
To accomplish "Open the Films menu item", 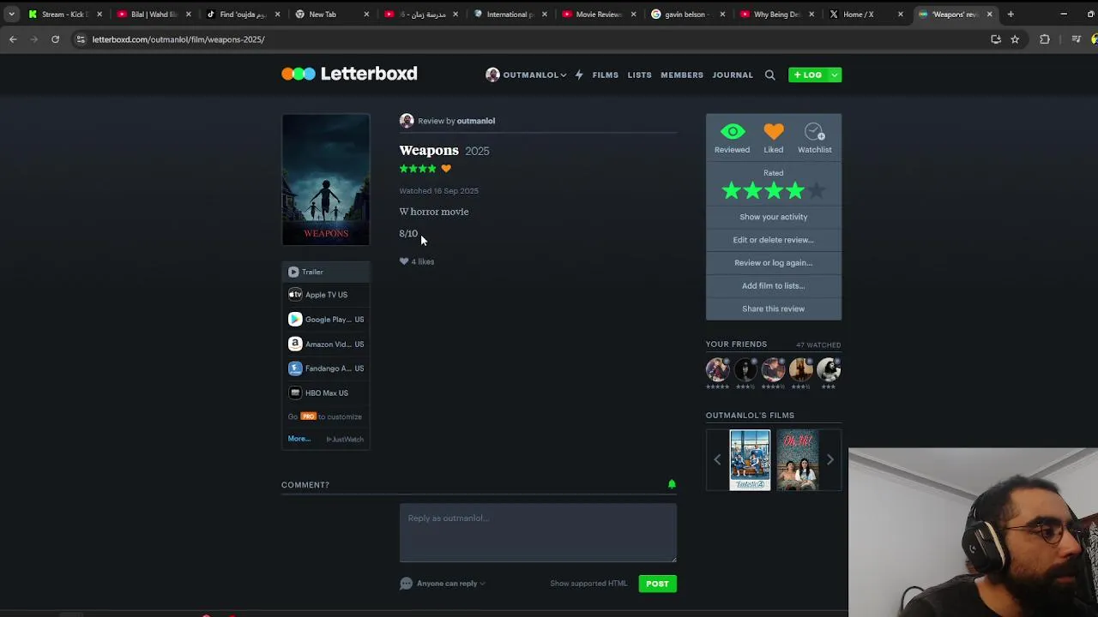I will click(x=605, y=75).
